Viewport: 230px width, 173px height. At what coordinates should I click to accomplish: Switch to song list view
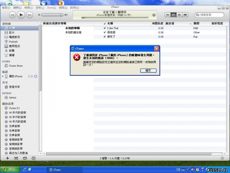coord(168,15)
